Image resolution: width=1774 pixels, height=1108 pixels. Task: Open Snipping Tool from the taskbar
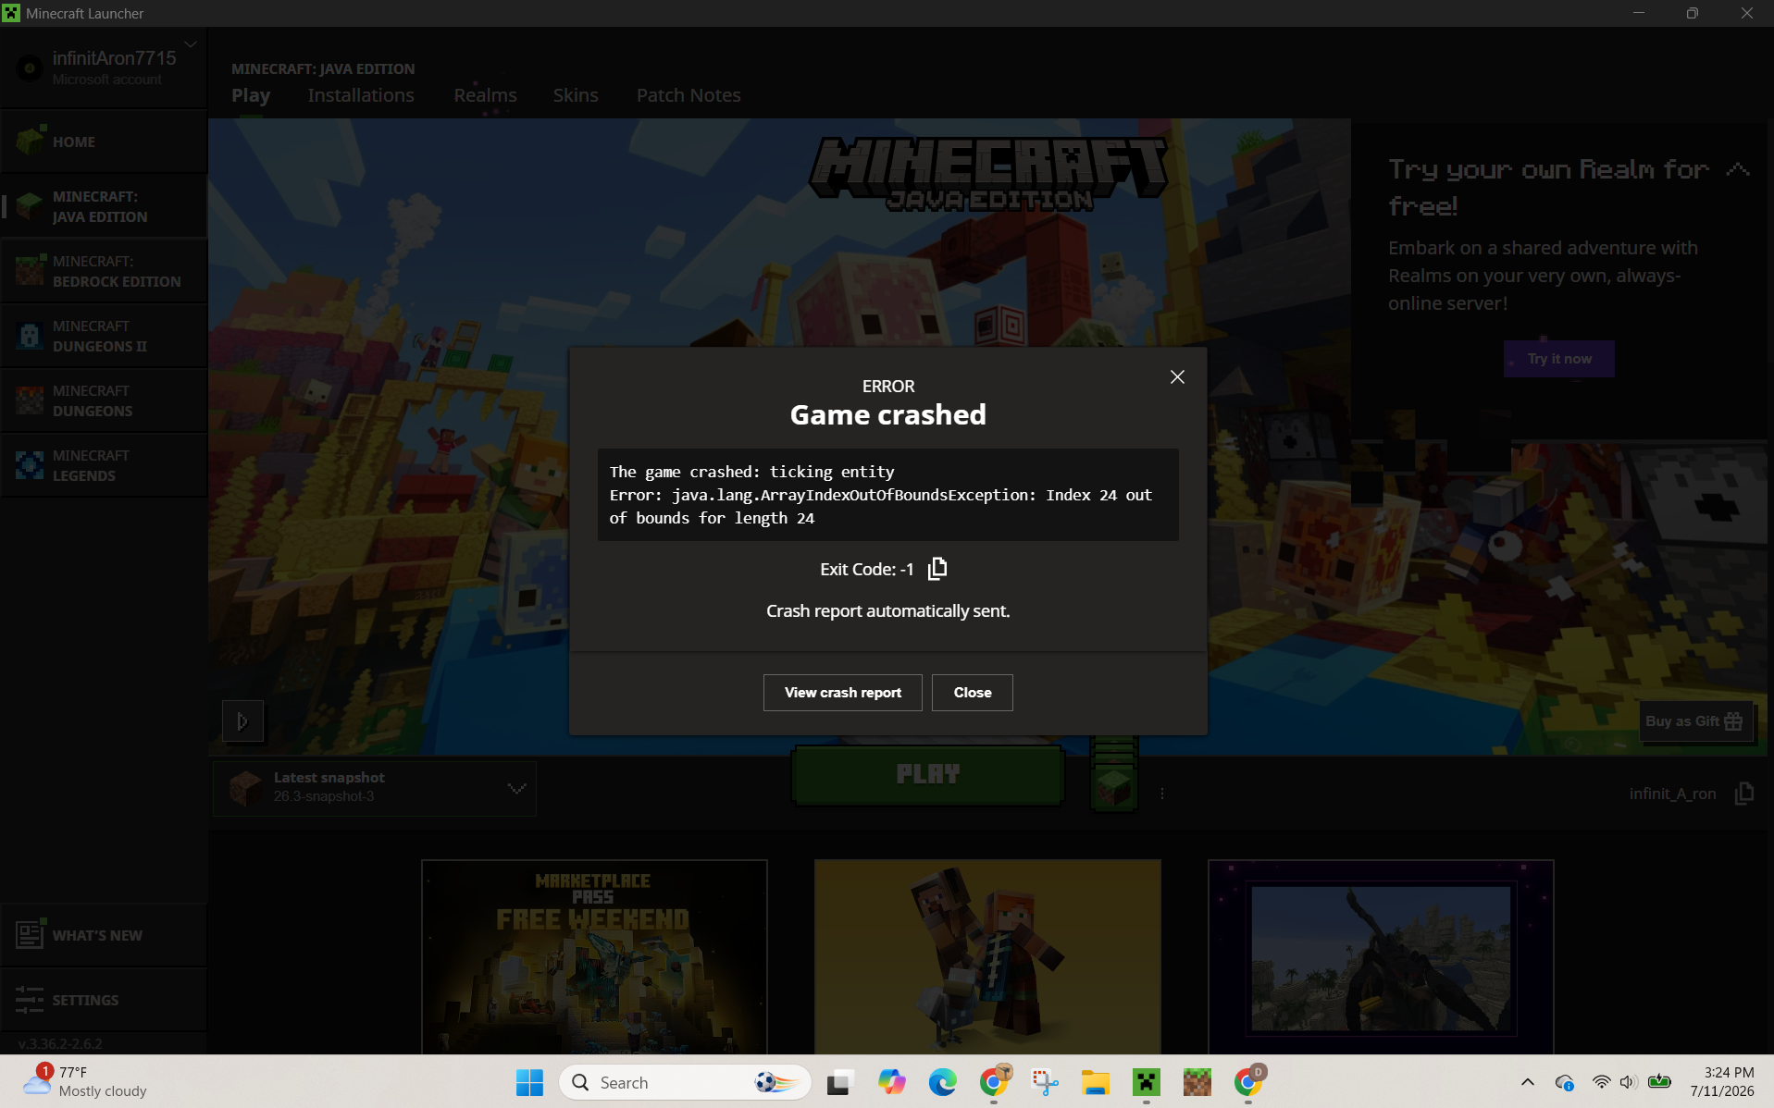pyautogui.click(x=1045, y=1082)
